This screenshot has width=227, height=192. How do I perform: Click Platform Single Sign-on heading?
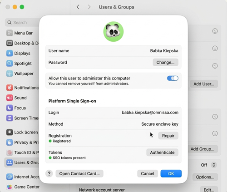click(x=72, y=101)
